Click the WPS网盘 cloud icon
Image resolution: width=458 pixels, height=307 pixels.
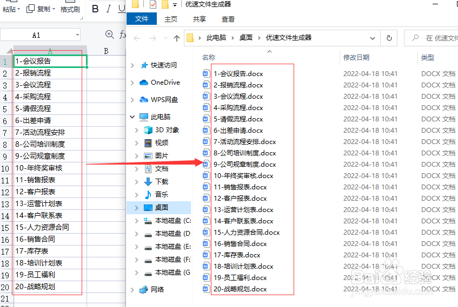(144, 100)
